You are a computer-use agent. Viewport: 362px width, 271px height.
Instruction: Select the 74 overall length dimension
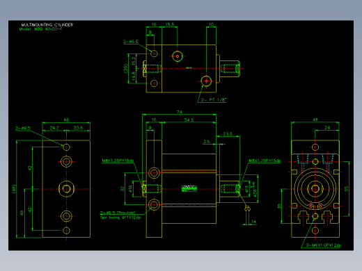180,112
